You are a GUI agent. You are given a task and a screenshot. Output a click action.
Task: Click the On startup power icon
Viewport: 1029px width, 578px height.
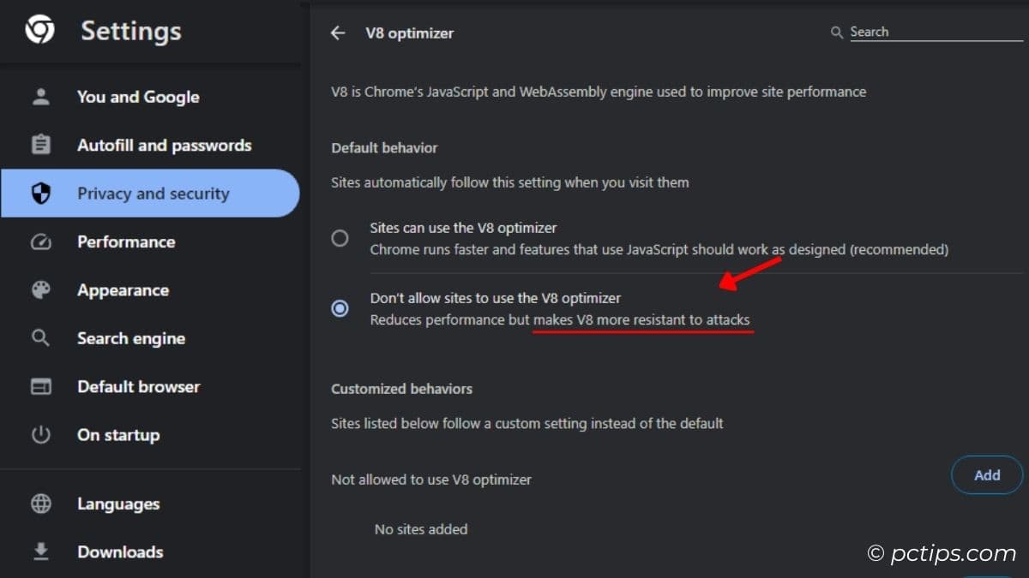pyautogui.click(x=40, y=434)
